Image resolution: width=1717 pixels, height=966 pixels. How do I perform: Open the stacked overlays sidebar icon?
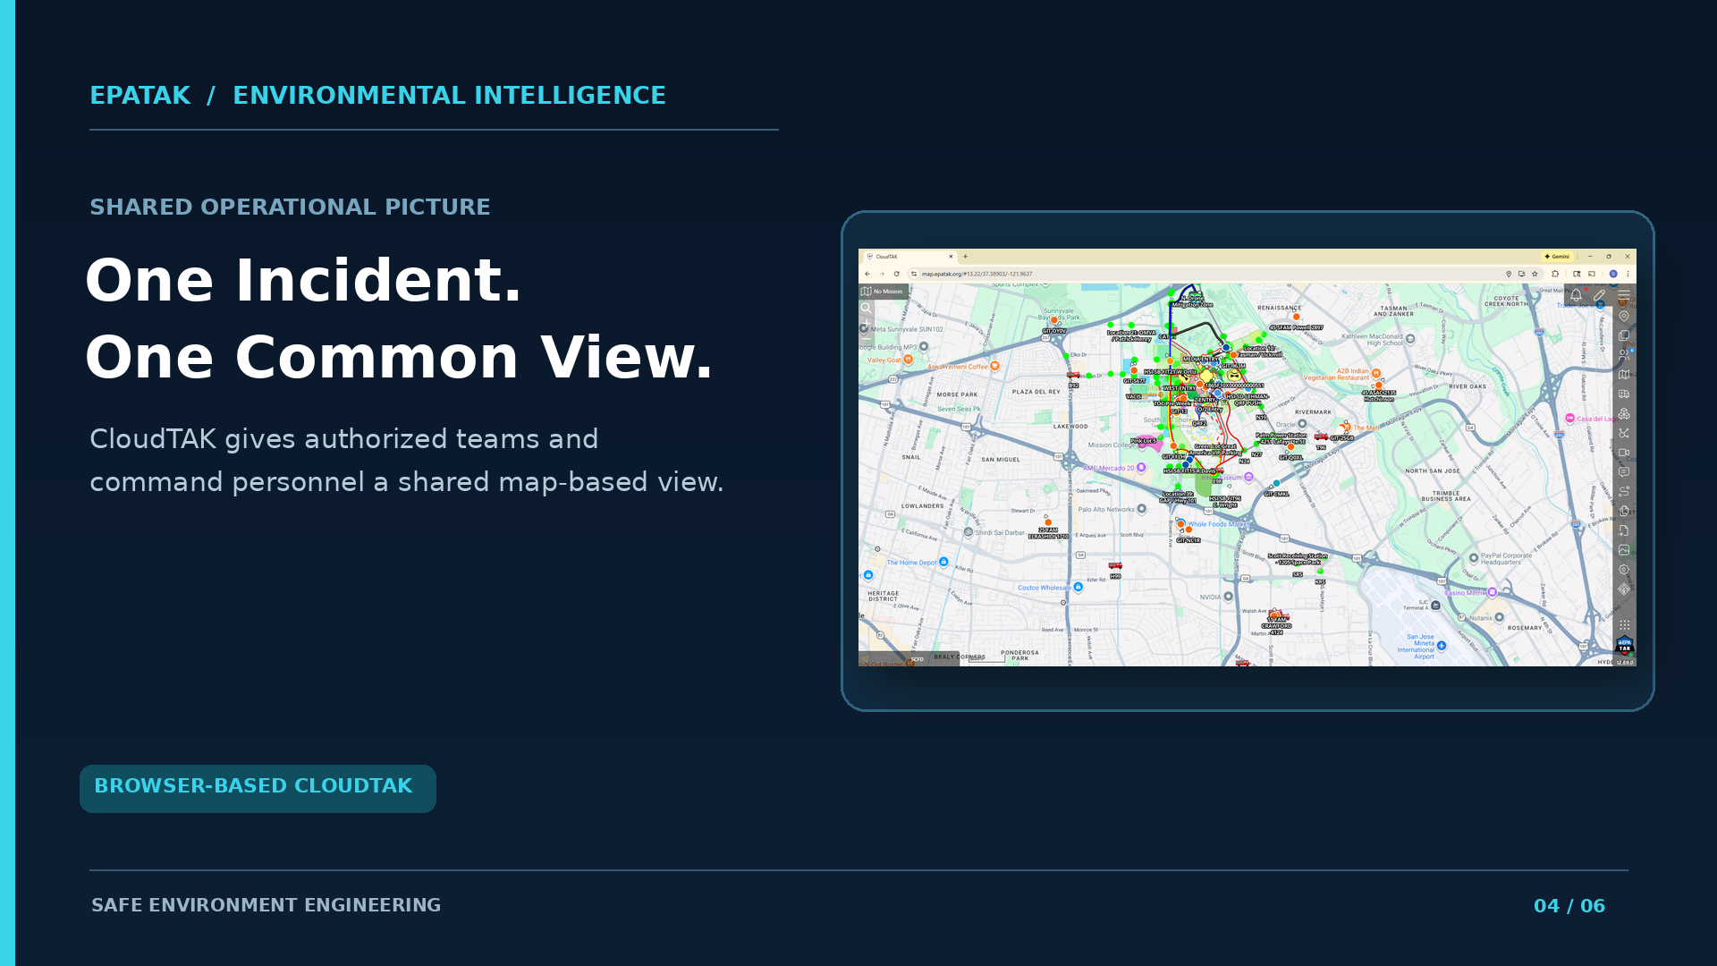[1624, 335]
